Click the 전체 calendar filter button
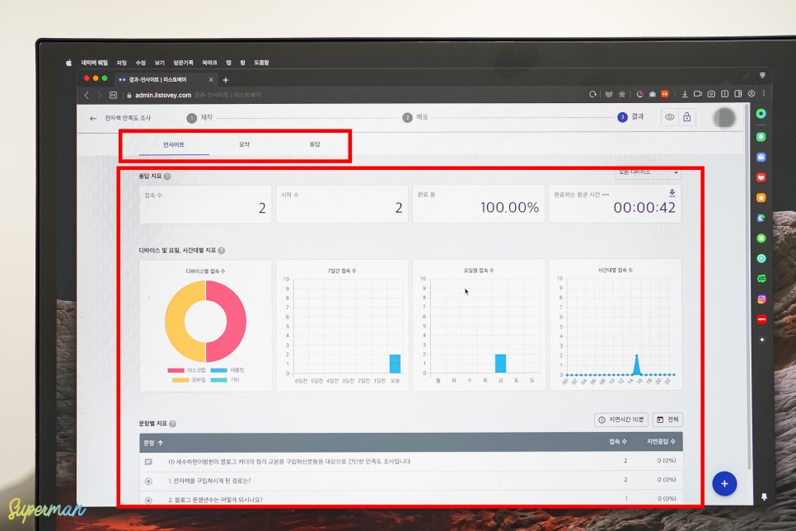Image resolution: width=796 pixels, height=531 pixels. [667, 420]
